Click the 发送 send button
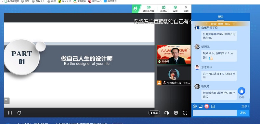 243,113
